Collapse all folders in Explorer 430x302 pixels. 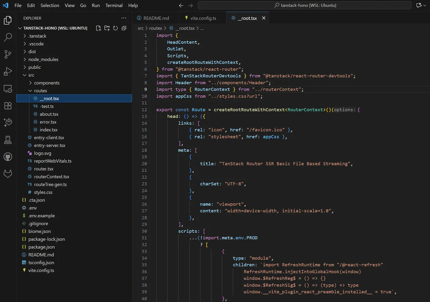124,28
